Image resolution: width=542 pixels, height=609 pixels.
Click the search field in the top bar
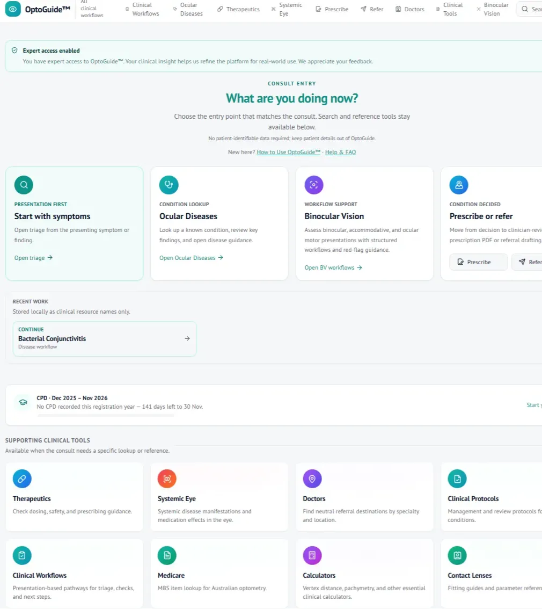pos(529,9)
